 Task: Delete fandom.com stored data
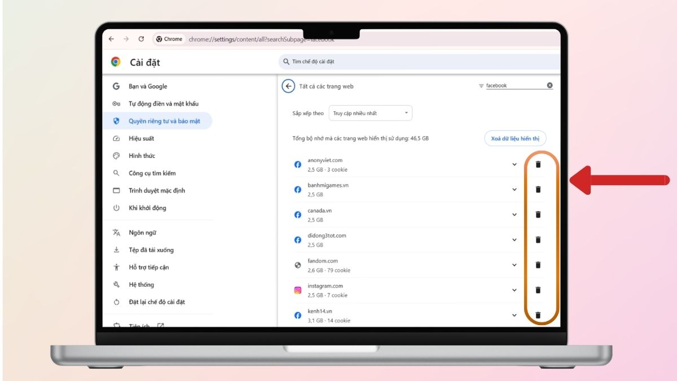pyautogui.click(x=538, y=265)
